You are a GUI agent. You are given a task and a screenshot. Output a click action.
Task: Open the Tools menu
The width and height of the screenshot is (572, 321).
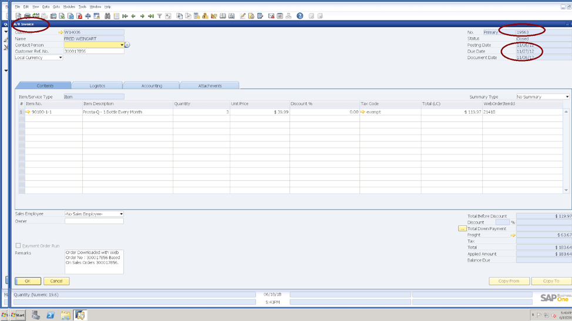[82, 6]
